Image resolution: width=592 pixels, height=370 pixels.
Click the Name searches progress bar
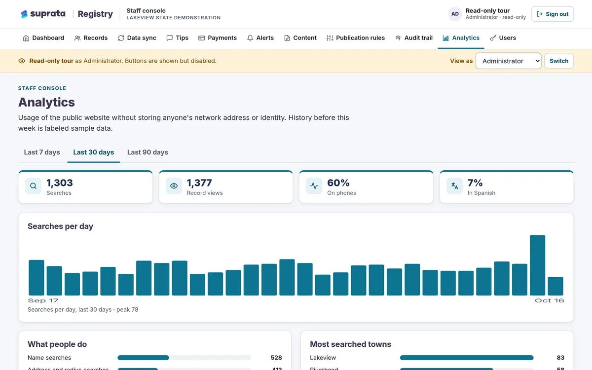coord(184,358)
